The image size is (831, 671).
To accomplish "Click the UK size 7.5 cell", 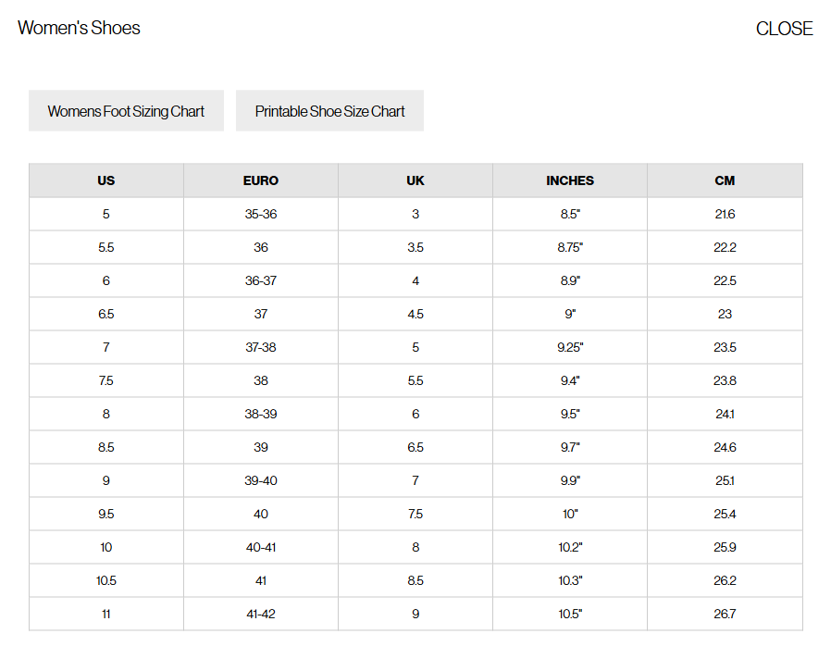I will pos(415,514).
